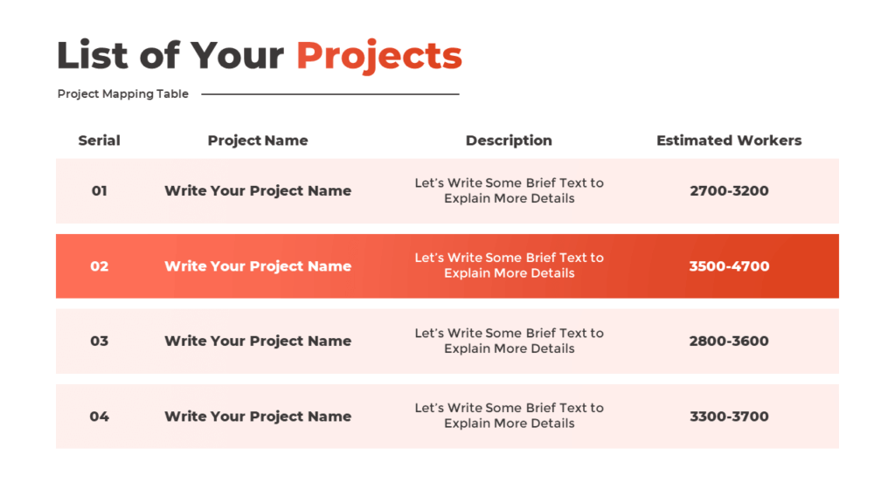Screen dimensions: 895x503
Task: Select the 3300-3700 workers value
Action: pyautogui.click(x=729, y=417)
